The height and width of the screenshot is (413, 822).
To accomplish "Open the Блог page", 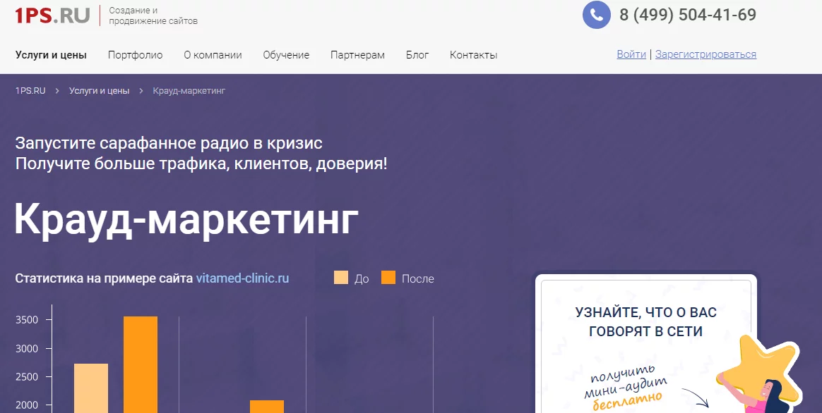I will pyautogui.click(x=417, y=55).
